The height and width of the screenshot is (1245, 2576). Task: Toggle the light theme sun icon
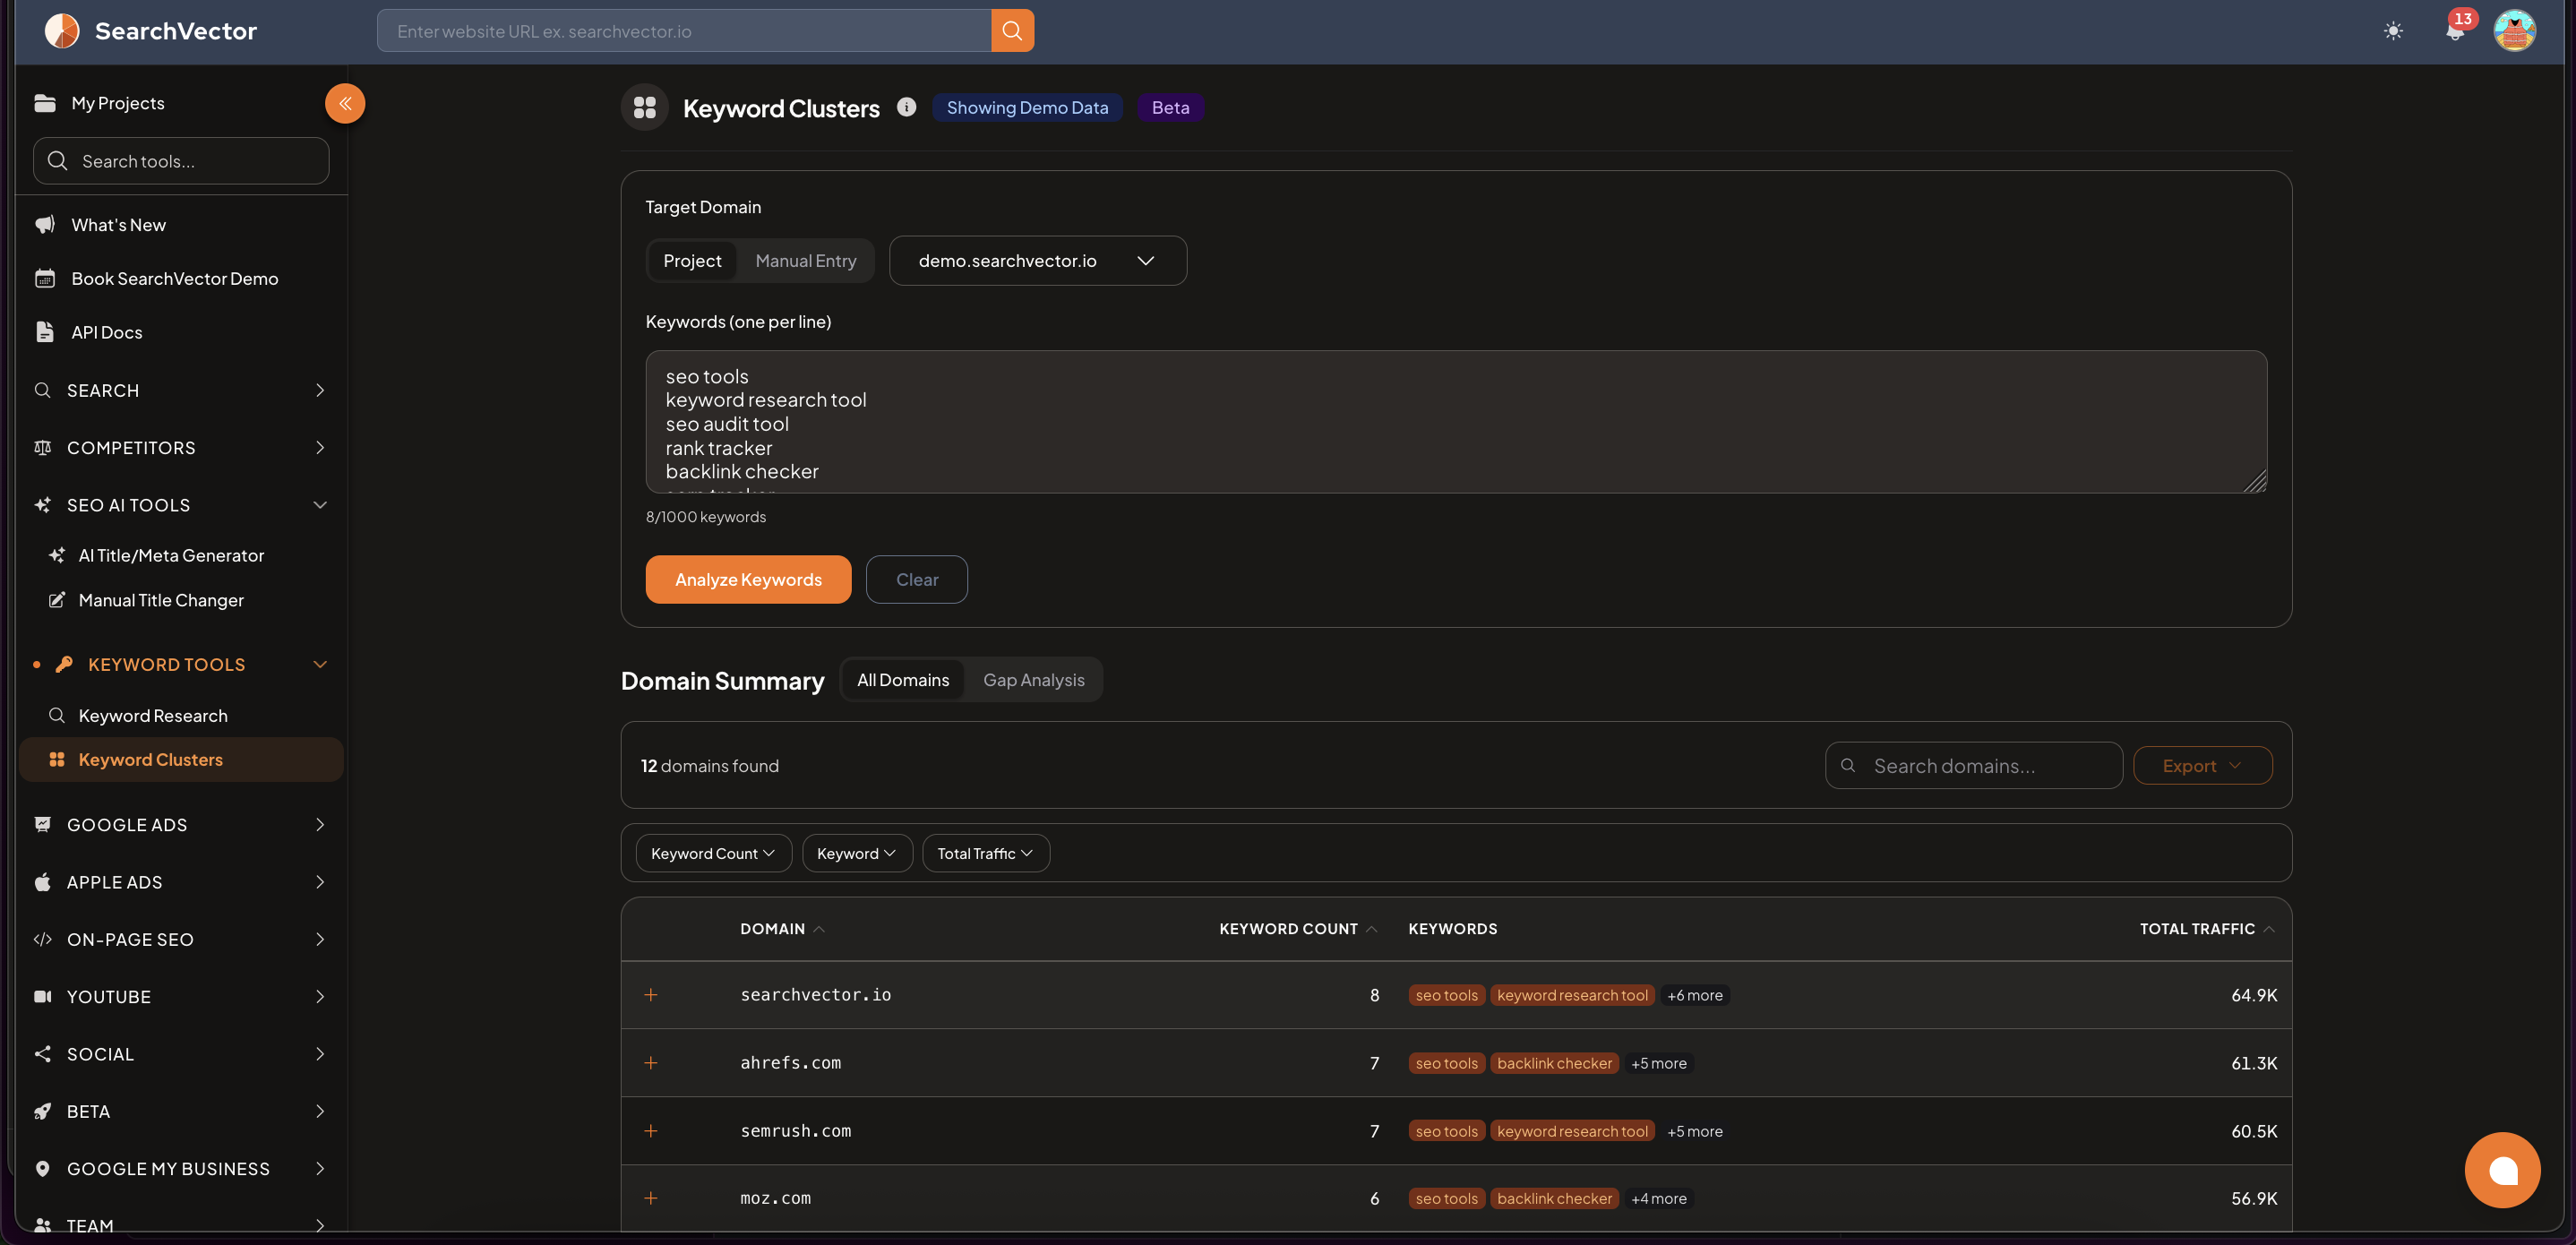[2393, 31]
